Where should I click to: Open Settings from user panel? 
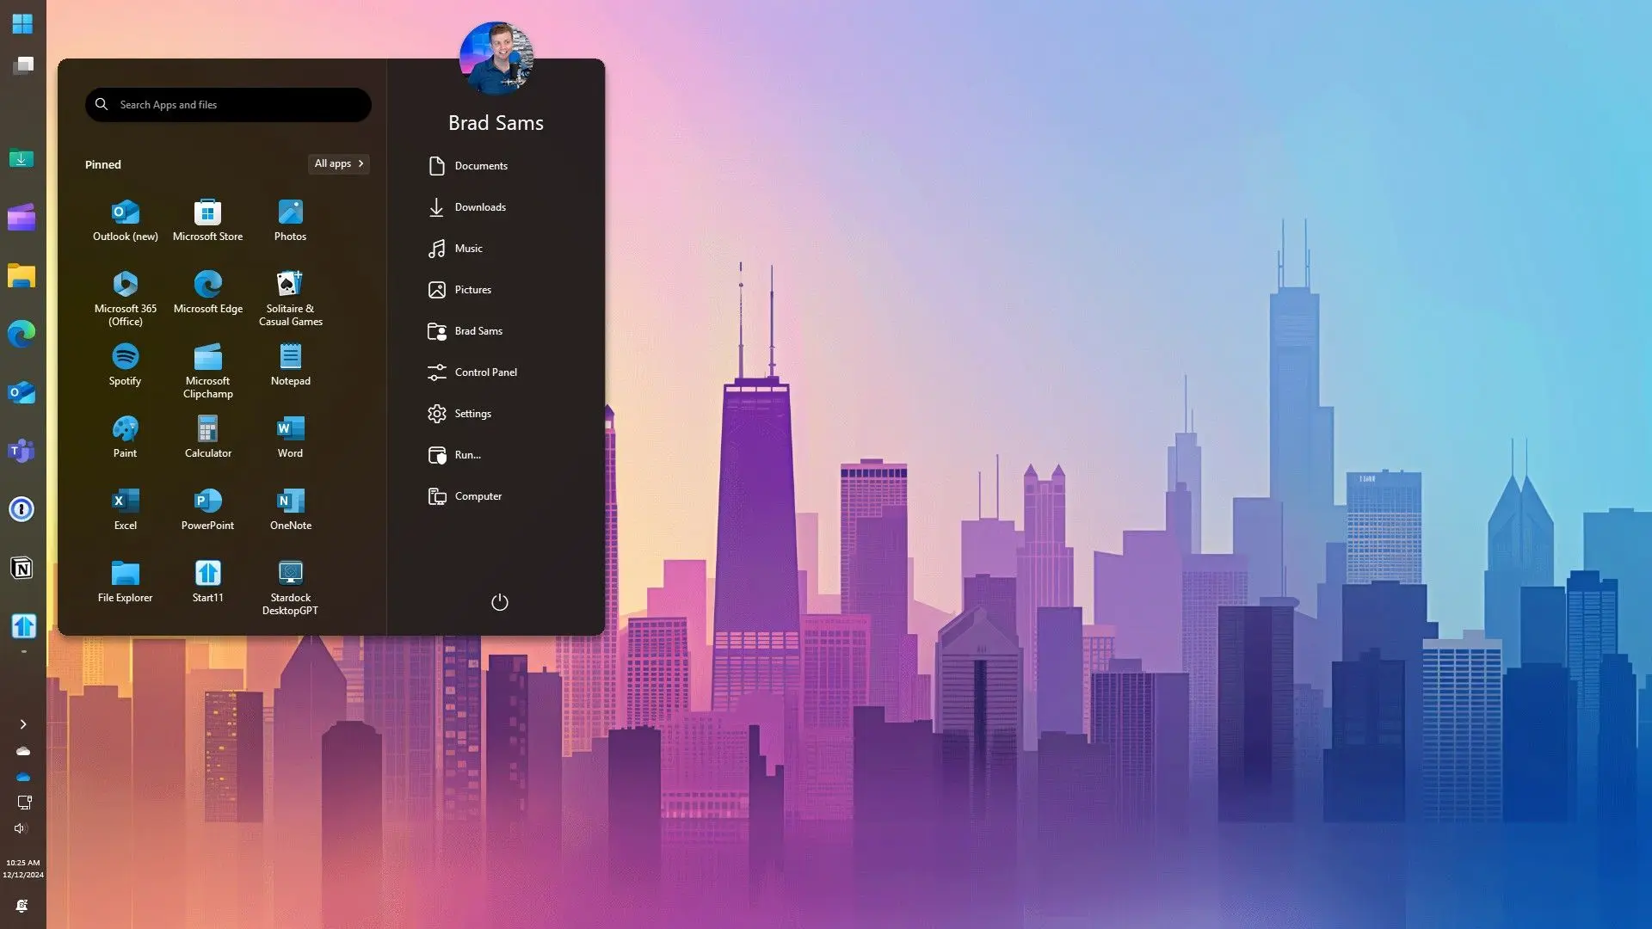(x=472, y=413)
